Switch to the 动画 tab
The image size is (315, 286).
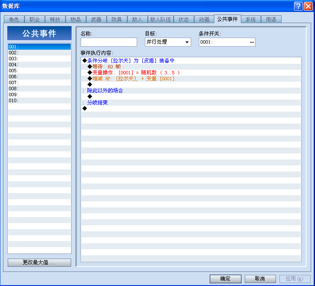204,19
